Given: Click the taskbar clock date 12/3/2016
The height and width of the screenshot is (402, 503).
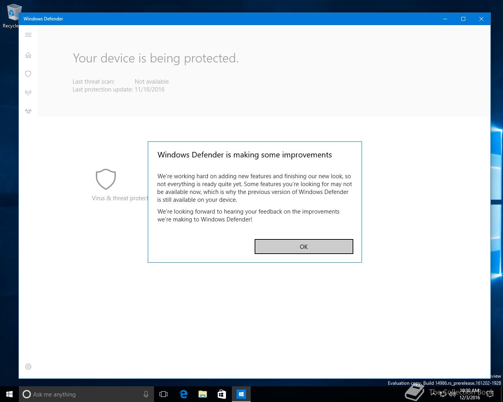Looking at the screenshot, I should coord(470,397).
